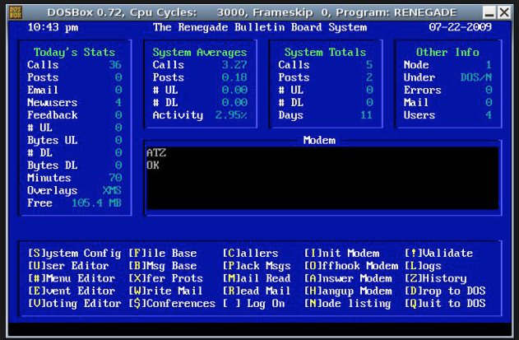Screen dimensions: 519x340
Task: Click the Posts average 0.18
Action: coord(234,77)
